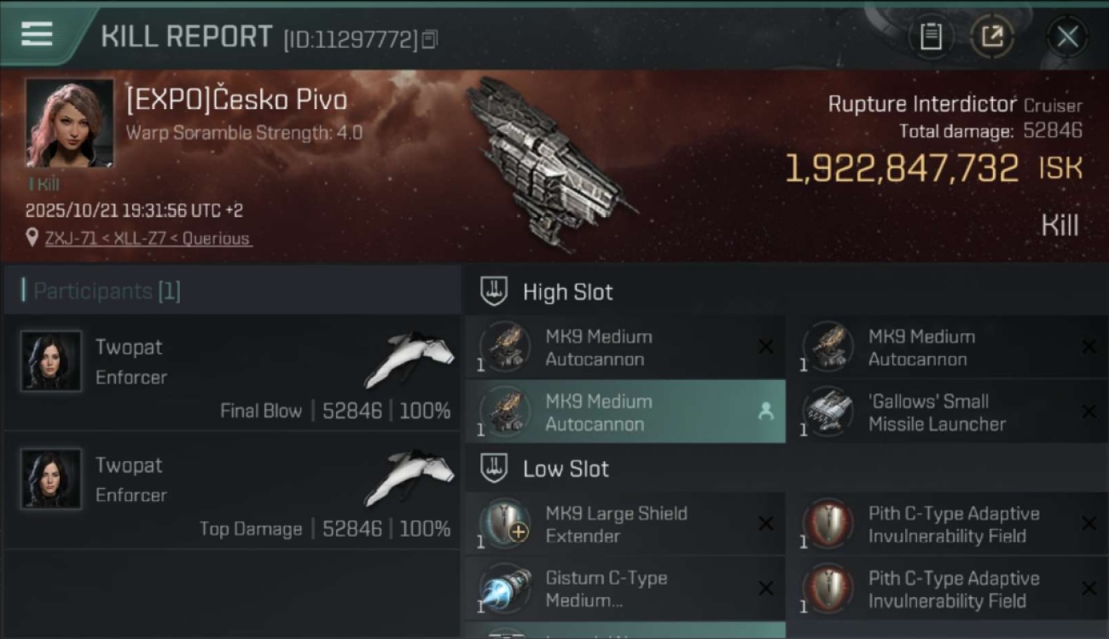
Task: Click the top-left MK9 Medium Autocannon icon
Action: click(505, 347)
